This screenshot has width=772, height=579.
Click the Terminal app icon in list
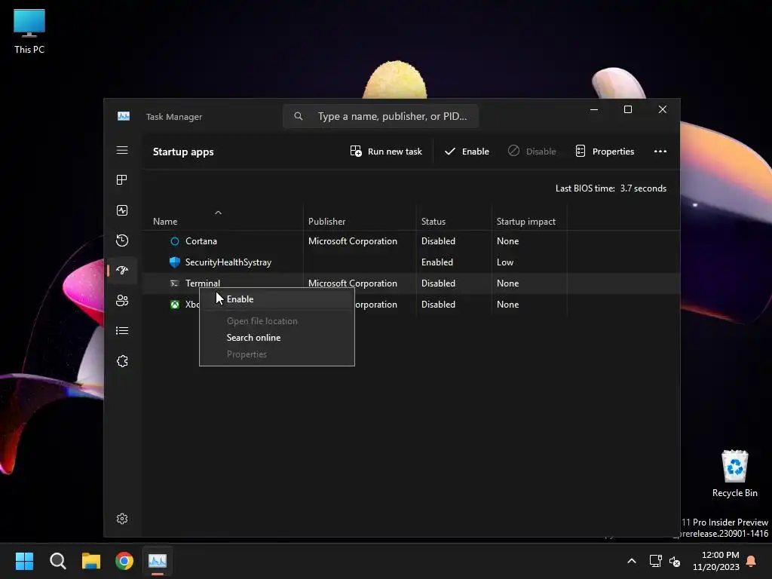(174, 283)
